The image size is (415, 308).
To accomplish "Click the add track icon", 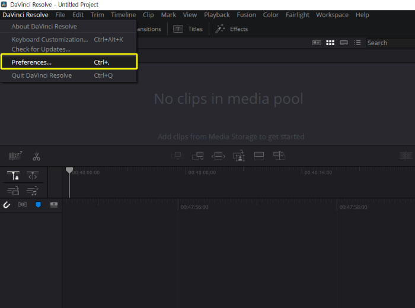I will 54,205.
